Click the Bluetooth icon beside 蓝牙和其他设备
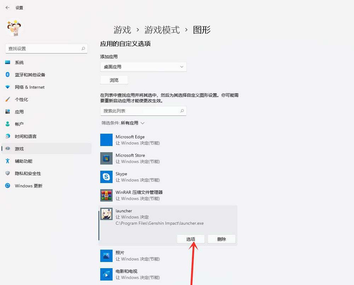This screenshot has width=354, height=285. (8, 75)
